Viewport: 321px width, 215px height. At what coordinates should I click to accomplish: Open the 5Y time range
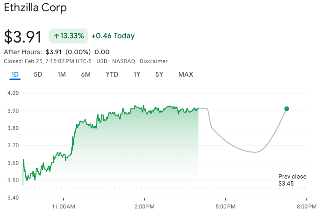159,74
